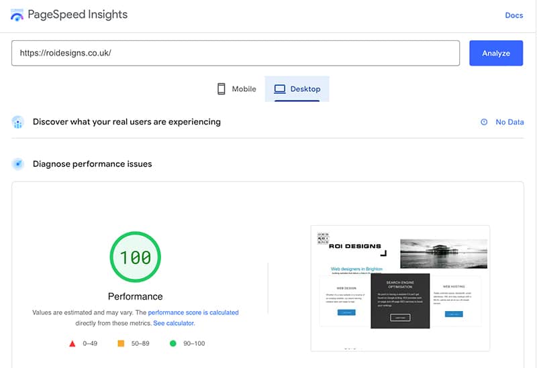Click the red triangle 0–49 legend icon
The height and width of the screenshot is (368, 537).
click(x=72, y=343)
